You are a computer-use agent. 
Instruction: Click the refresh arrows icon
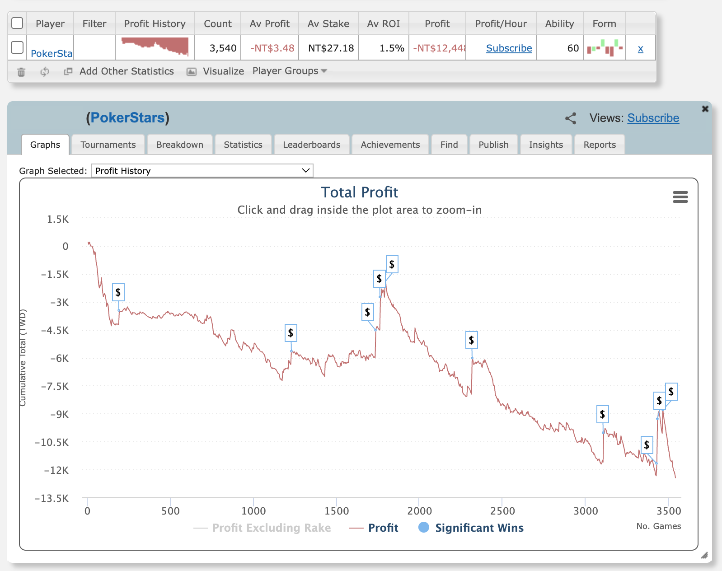pos(44,72)
